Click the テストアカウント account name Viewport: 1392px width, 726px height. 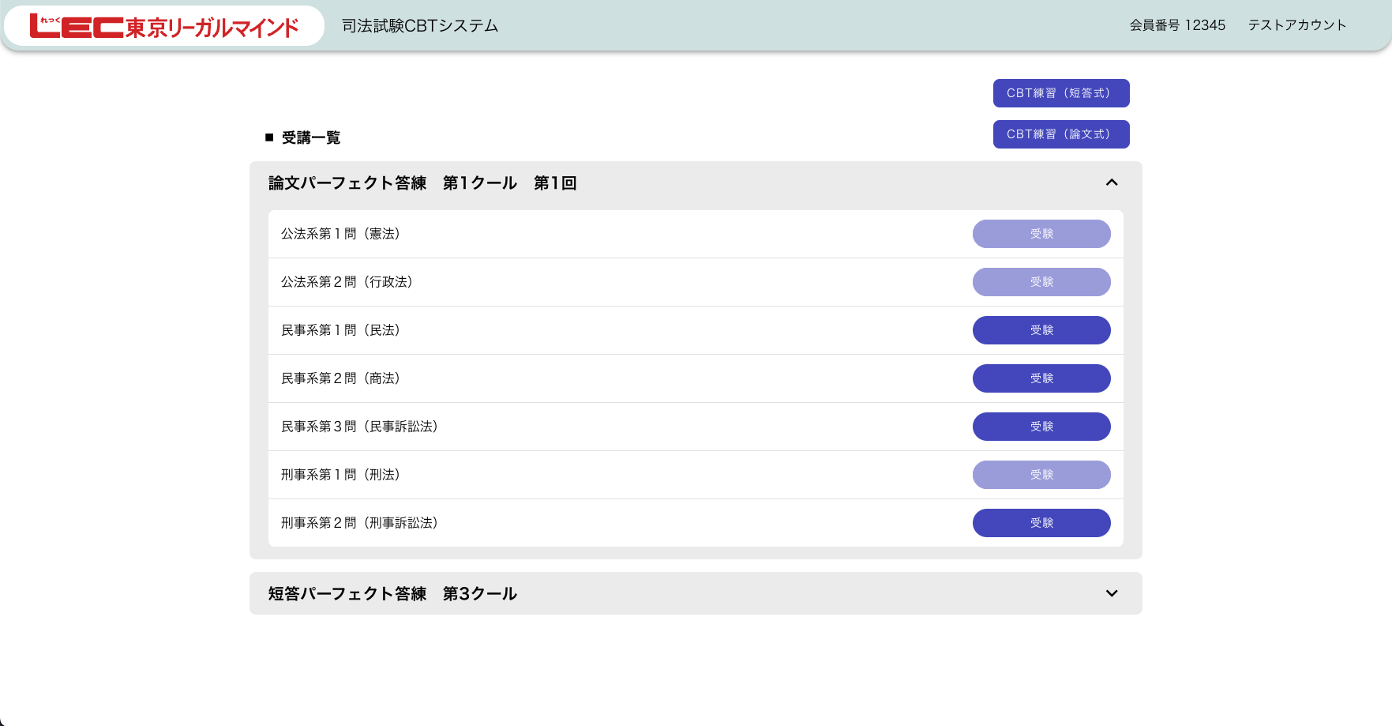tap(1296, 25)
